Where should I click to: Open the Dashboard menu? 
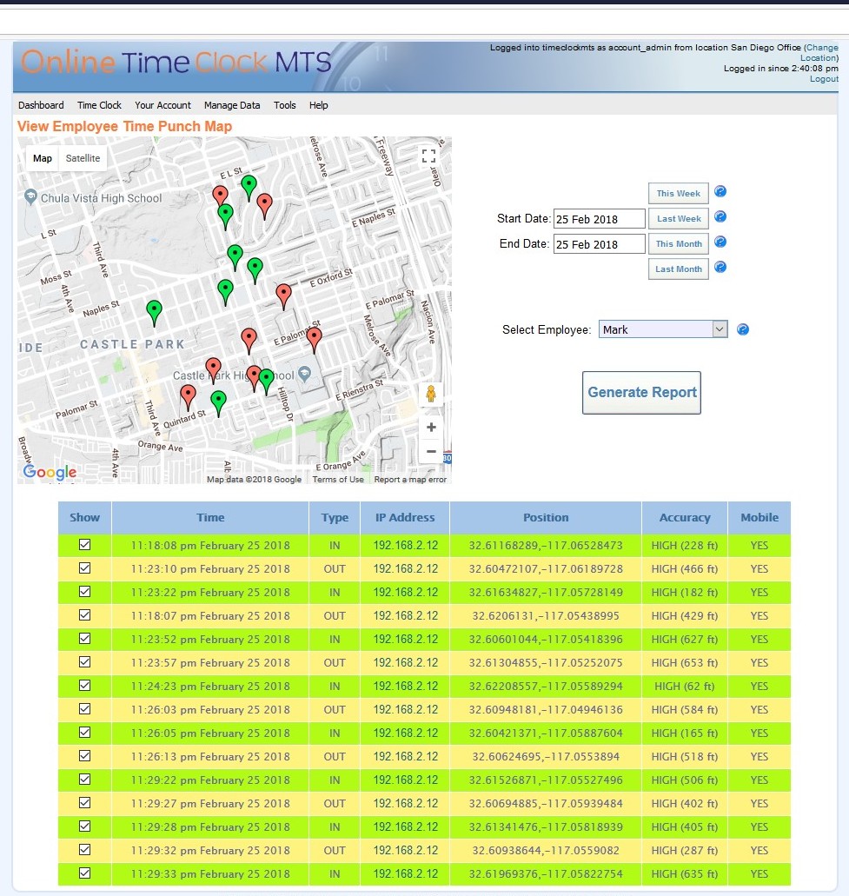click(x=41, y=105)
